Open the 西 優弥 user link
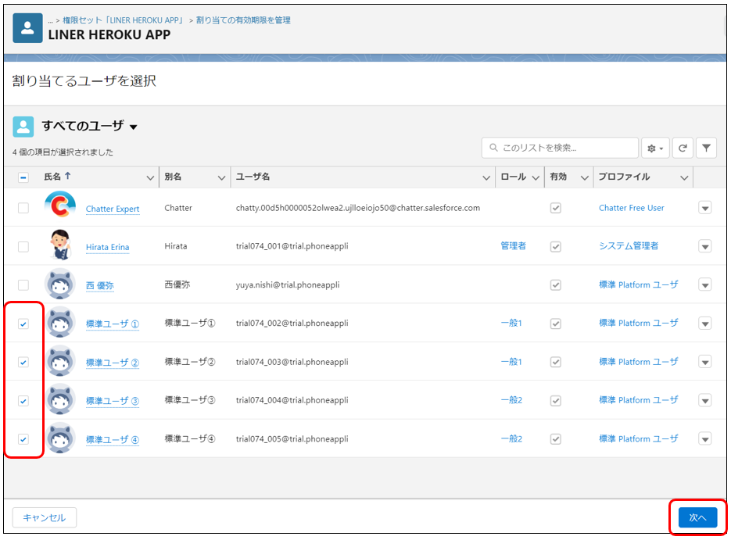Viewport: 731px width, 540px height. [100, 285]
